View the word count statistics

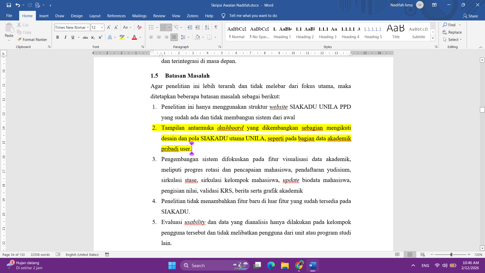tap(40, 255)
